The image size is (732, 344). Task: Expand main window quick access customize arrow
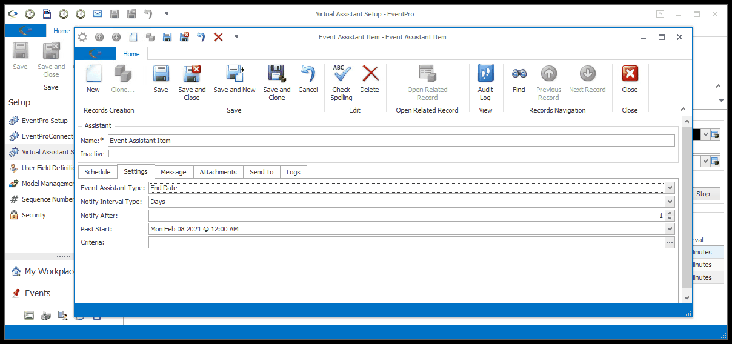click(167, 13)
